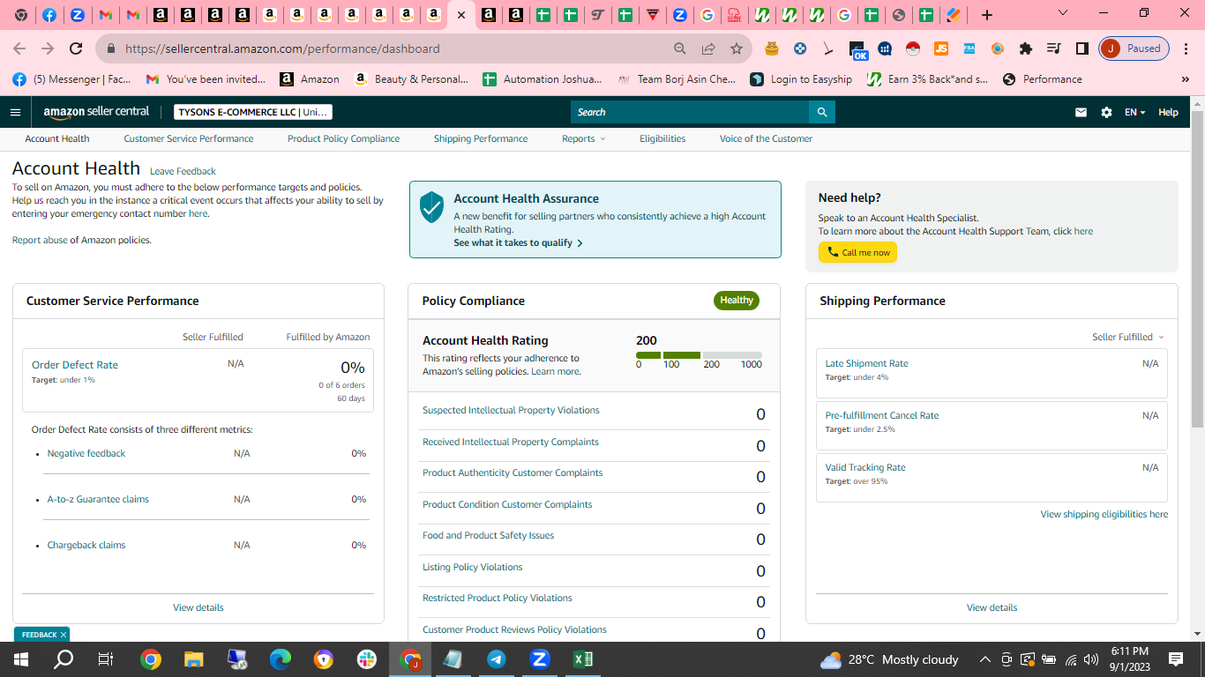The image size is (1205, 677).
Task: Open View shipping eligibilities here link
Action: [x=1104, y=514]
